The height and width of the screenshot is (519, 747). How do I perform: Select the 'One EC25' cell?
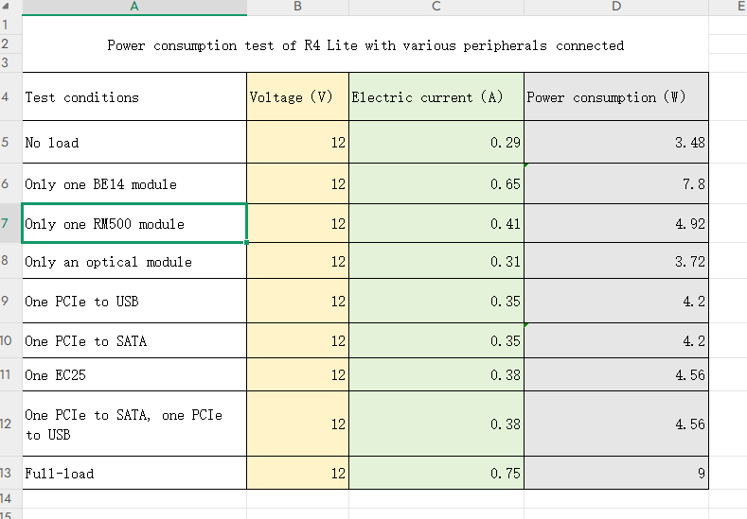click(134, 375)
